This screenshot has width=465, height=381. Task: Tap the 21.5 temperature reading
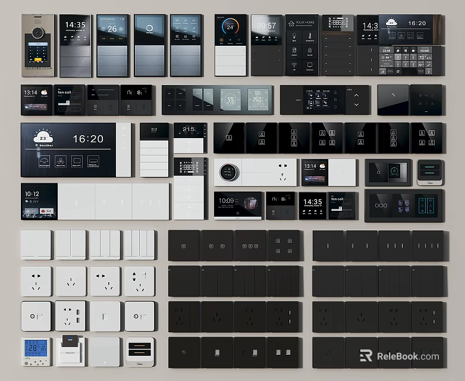[x=189, y=129]
